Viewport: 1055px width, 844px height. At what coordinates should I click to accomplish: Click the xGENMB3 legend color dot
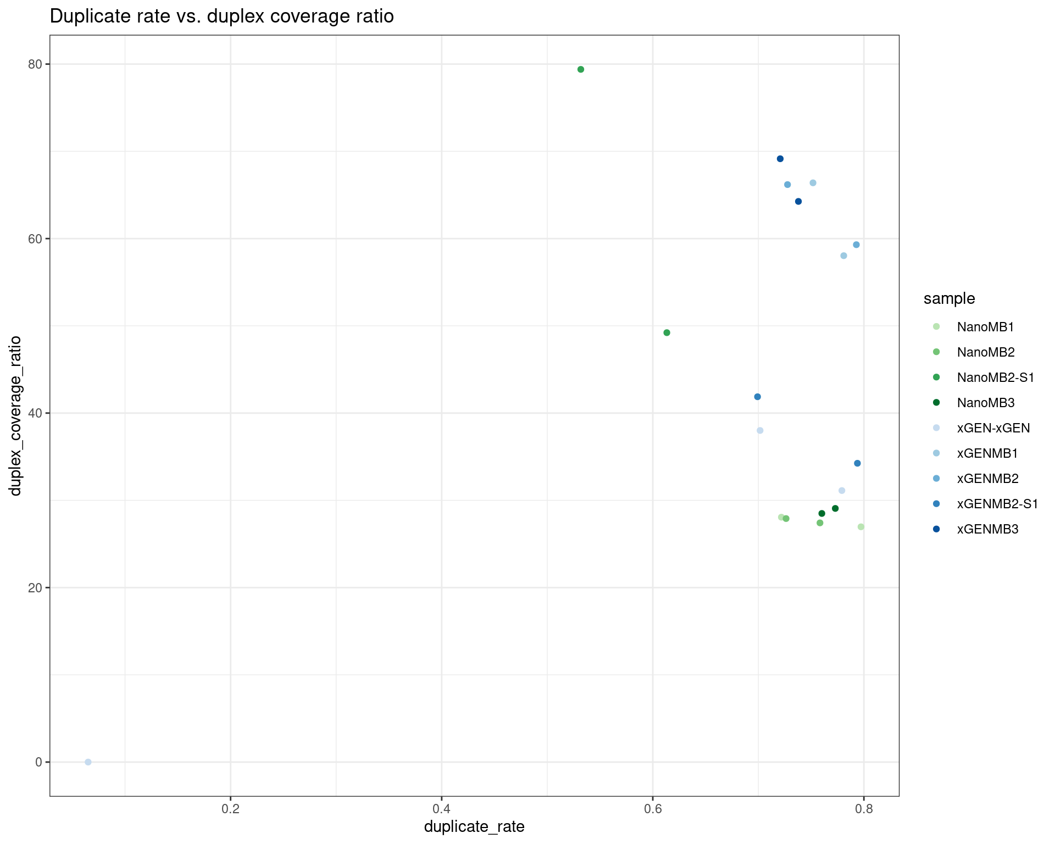(x=936, y=529)
